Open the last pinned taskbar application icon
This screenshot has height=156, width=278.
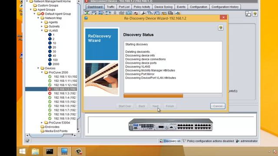[79, 151]
